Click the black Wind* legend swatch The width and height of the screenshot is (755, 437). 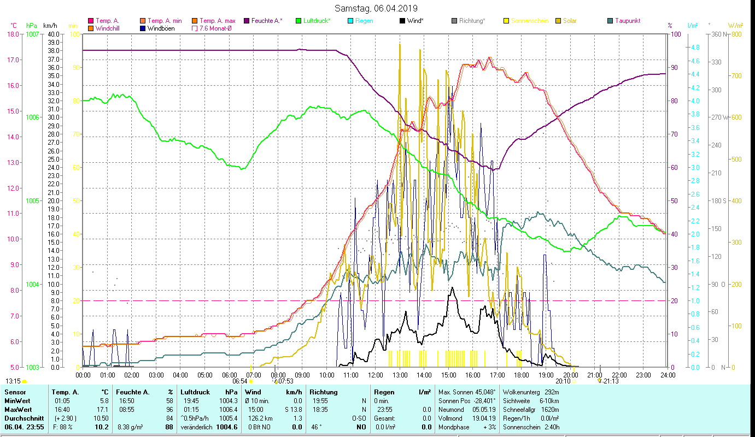(x=402, y=21)
